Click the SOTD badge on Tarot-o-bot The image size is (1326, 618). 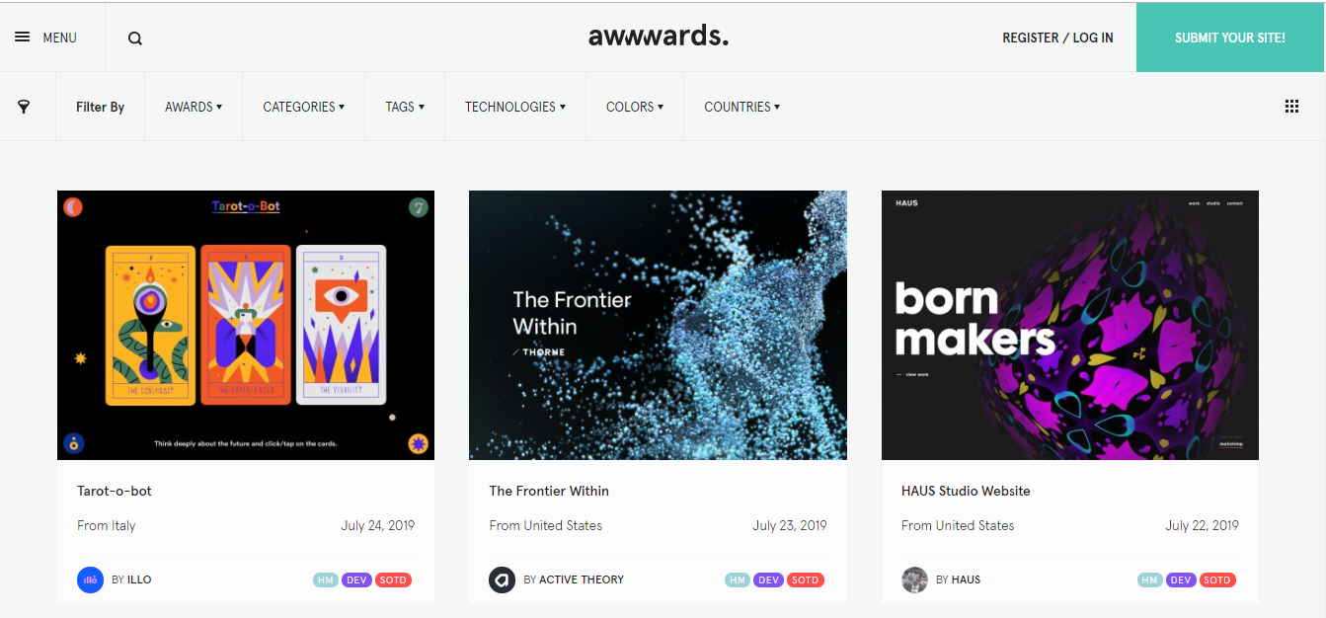[x=393, y=580]
